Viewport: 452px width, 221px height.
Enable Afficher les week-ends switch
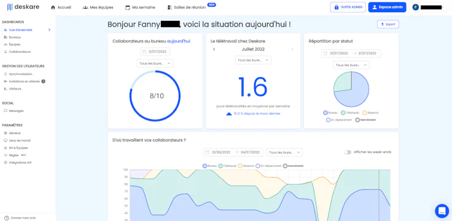[348, 152]
